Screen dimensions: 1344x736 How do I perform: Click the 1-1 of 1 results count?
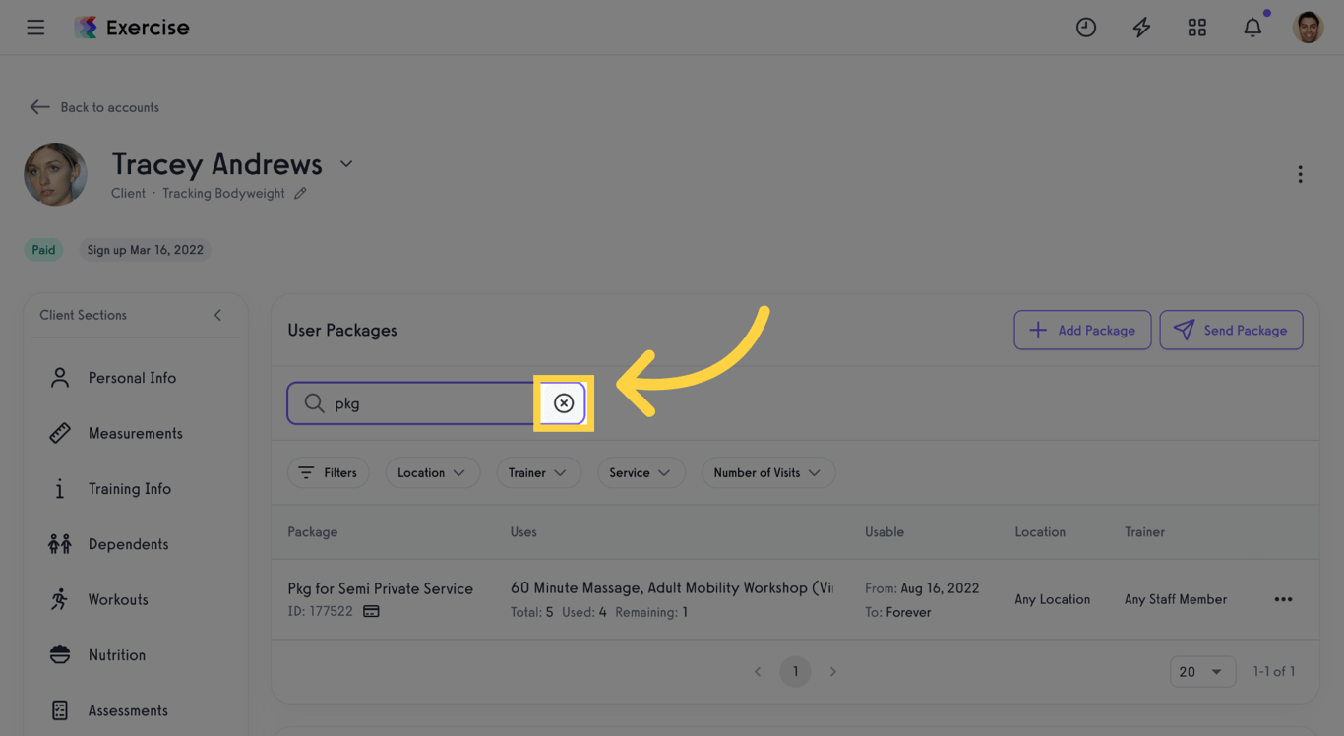click(x=1274, y=672)
